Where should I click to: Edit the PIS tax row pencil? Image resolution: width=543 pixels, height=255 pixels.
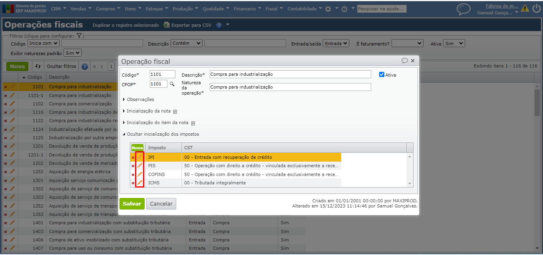[x=139, y=166]
